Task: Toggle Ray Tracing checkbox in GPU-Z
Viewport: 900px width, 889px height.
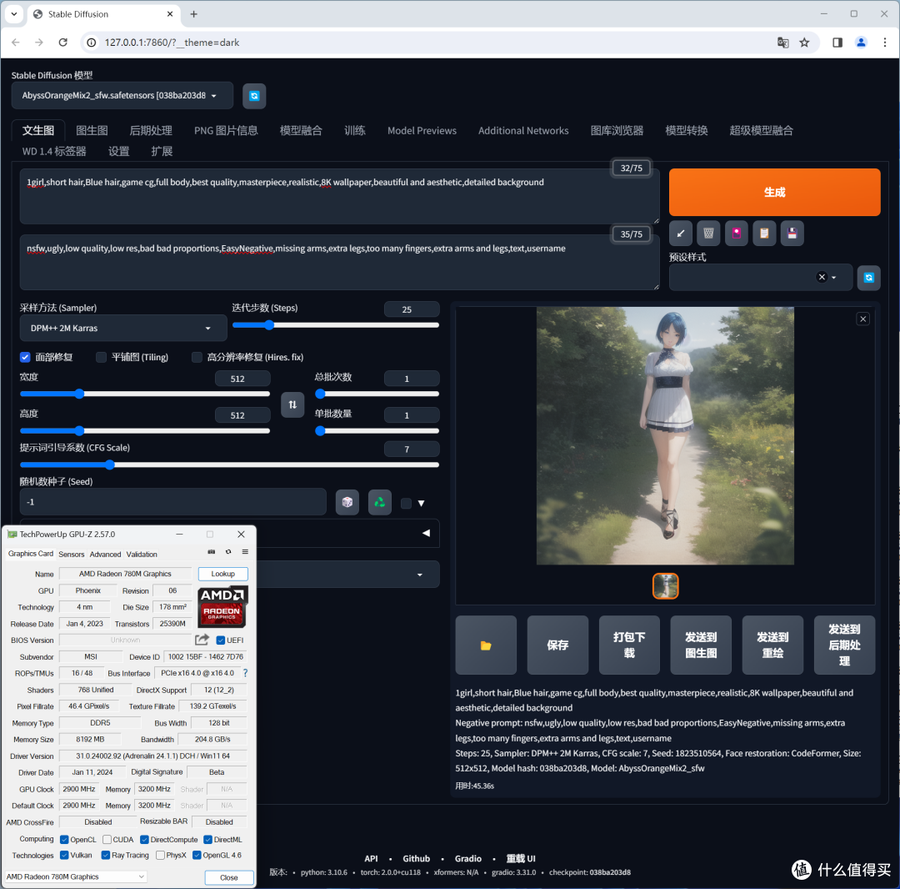Action: [106, 855]
